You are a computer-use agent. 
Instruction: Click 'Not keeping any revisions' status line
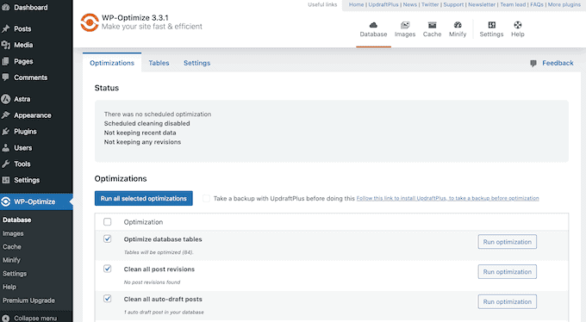(142, 142)
